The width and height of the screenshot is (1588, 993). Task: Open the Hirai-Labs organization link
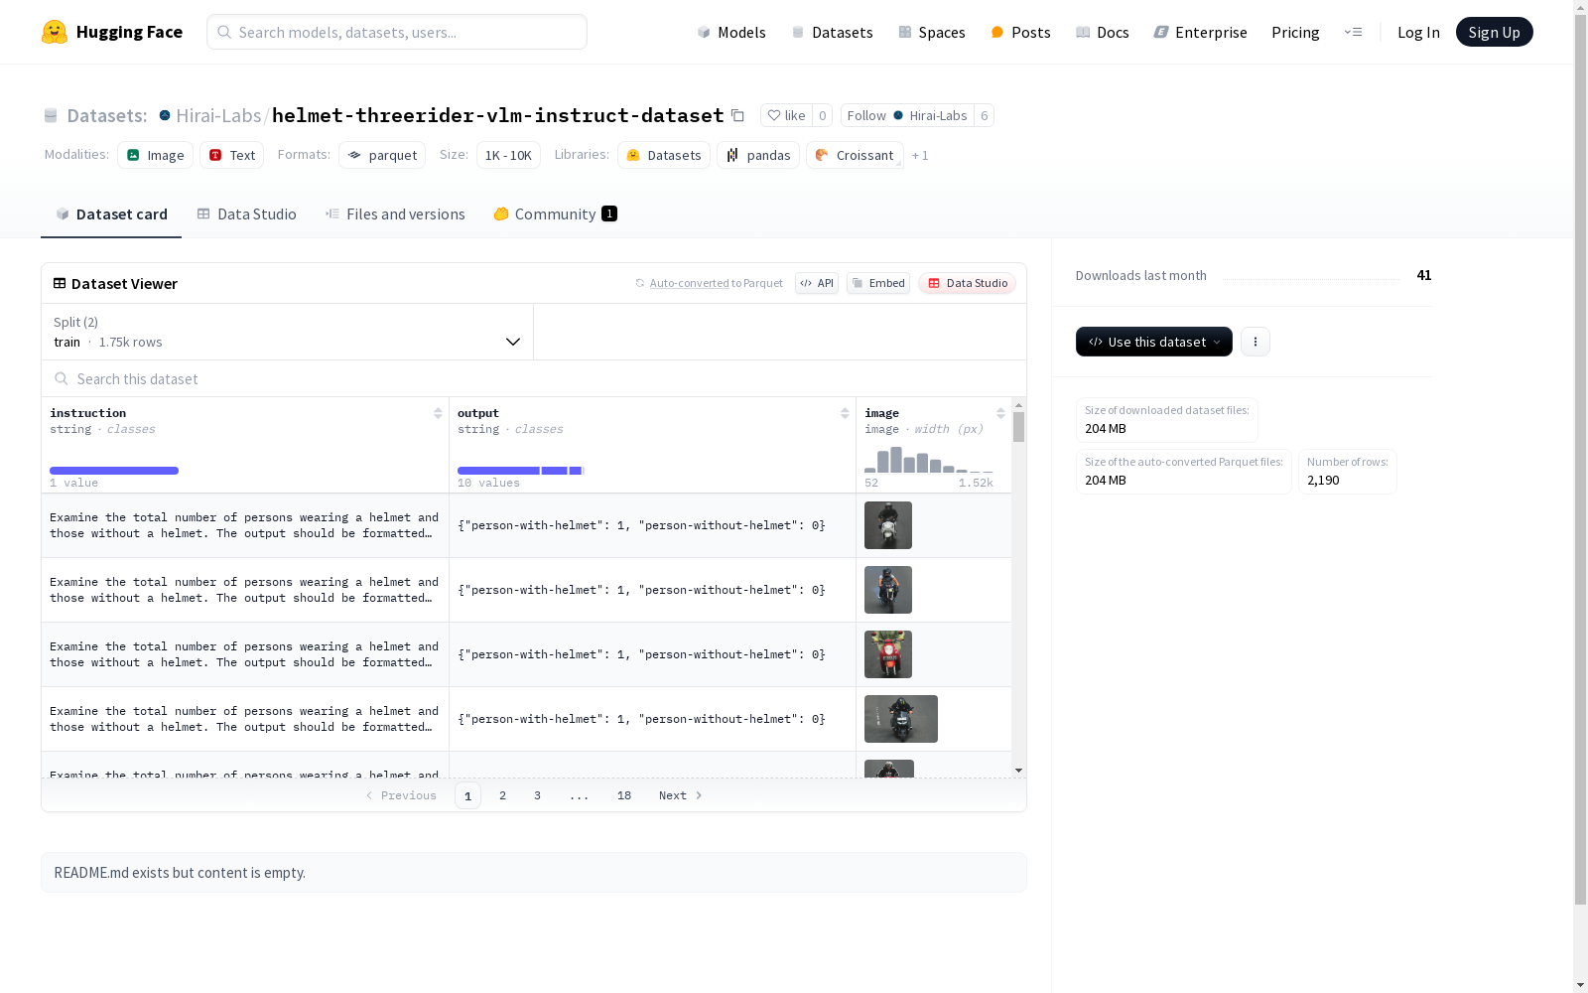click(x=218, y=115)
